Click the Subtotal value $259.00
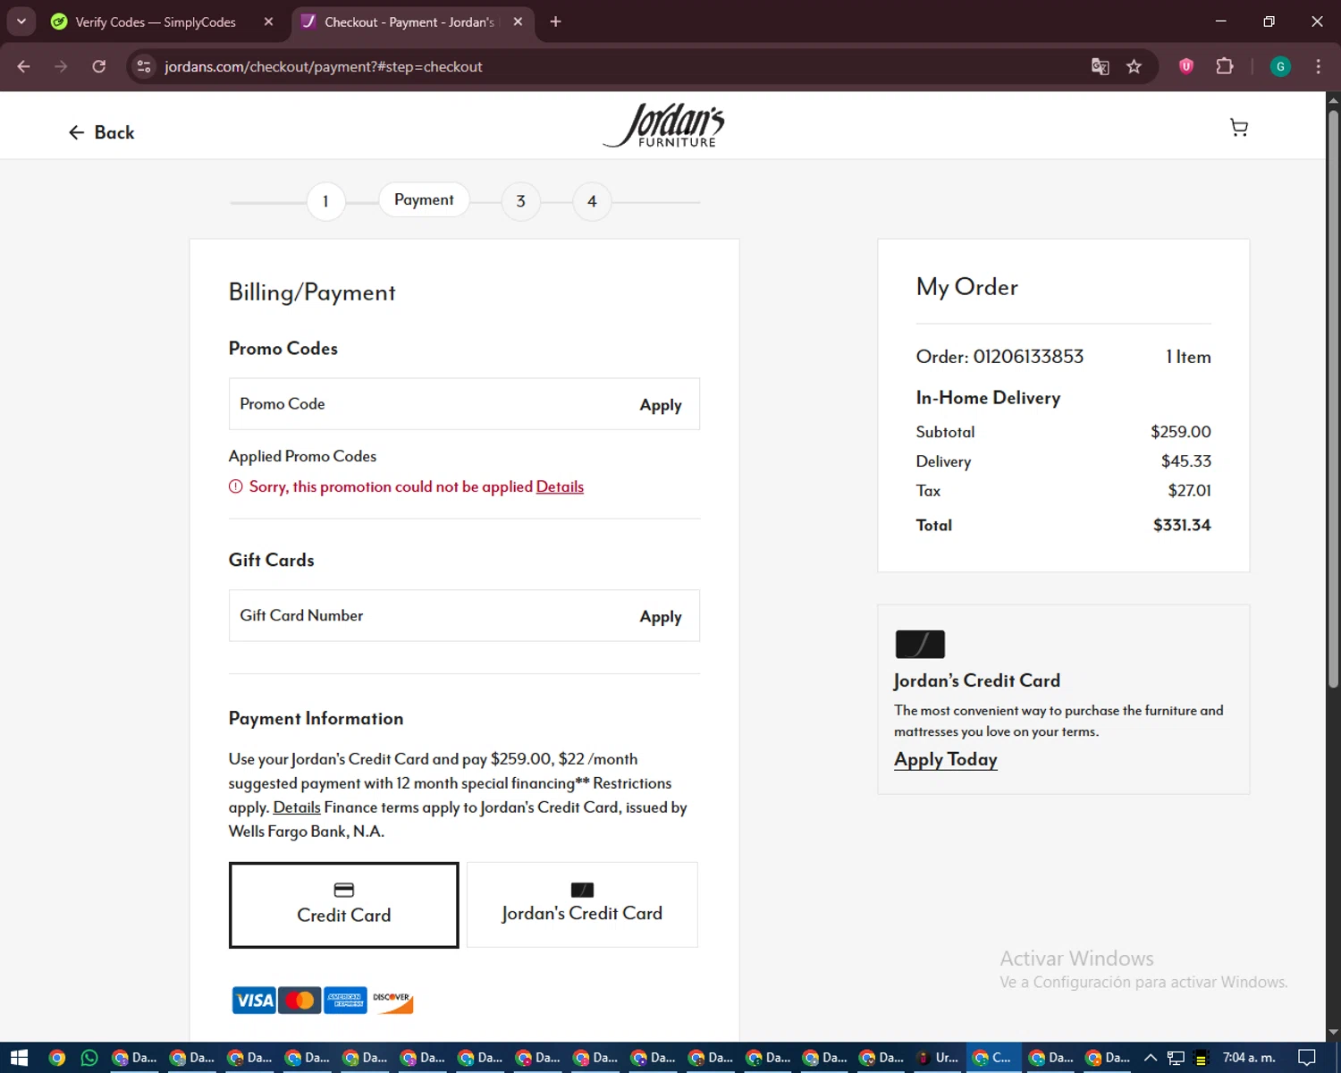1341x1073 pixels. pos(1181,432)
